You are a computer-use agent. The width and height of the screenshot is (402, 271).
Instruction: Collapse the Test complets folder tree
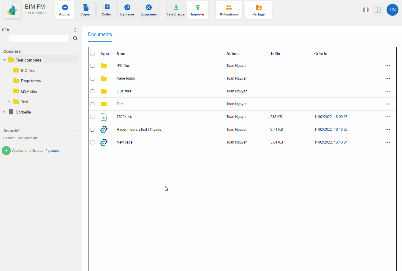(4, 60)
